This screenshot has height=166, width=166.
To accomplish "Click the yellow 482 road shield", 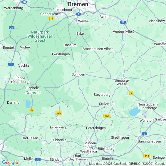I will [x=106, y=116].
